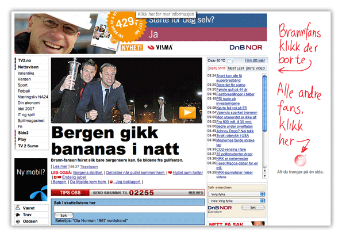Open Oddsen via the football icon

[18, 221]
